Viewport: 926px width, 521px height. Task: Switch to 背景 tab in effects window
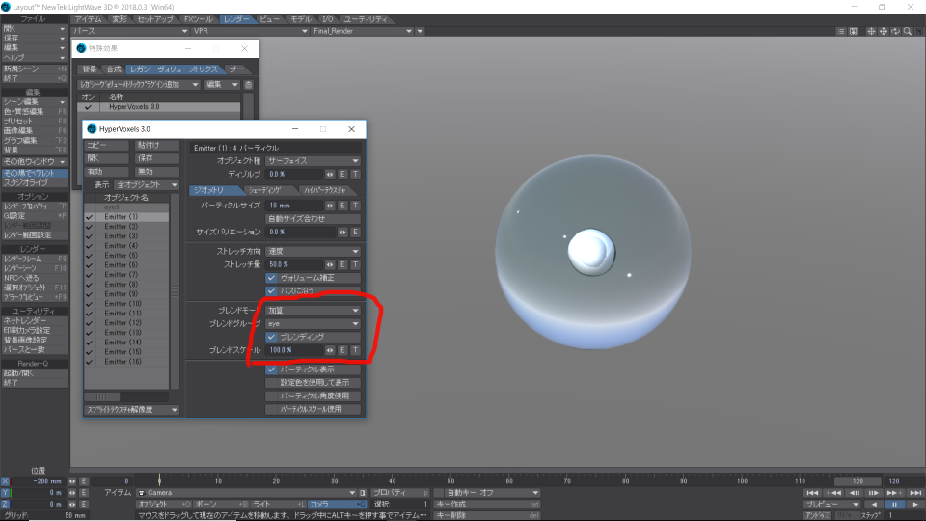click(89, 69)
